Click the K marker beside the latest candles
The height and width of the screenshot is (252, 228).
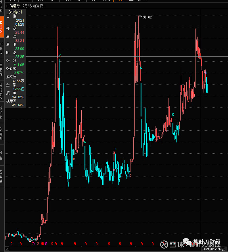click(206, 73)
